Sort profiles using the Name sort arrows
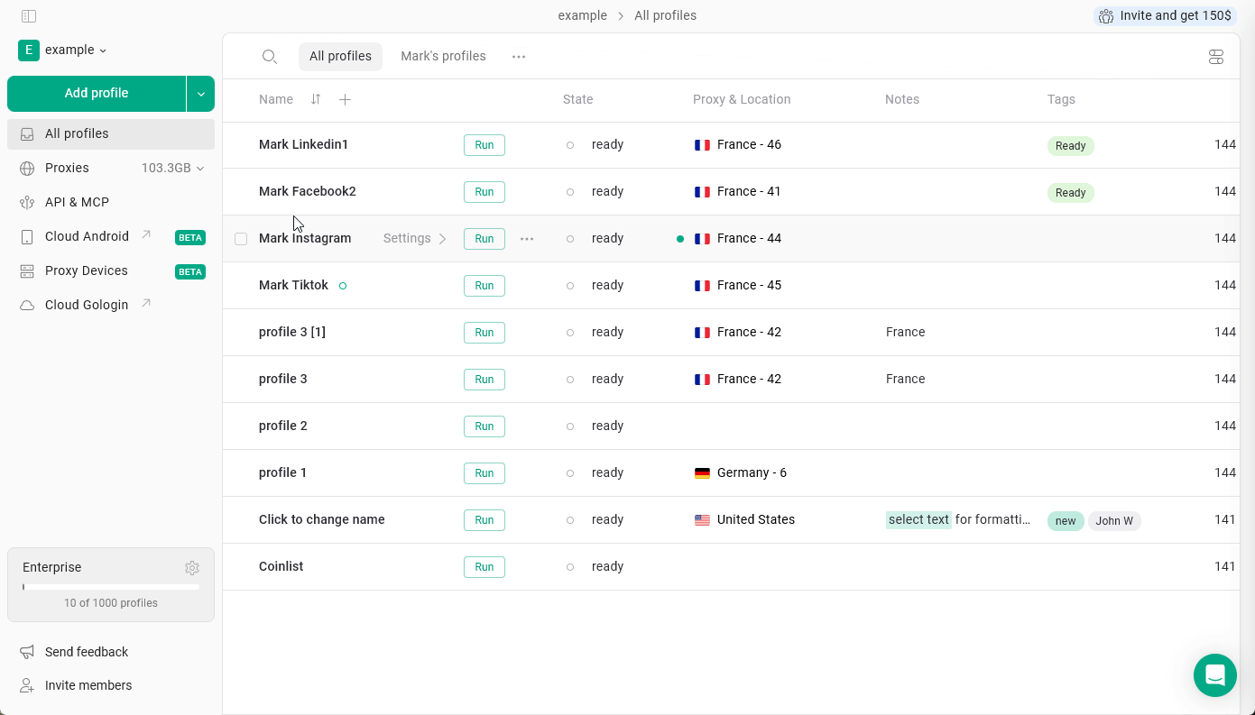The width and height of the screenshot is (1255, 715). tap(315, 99)
